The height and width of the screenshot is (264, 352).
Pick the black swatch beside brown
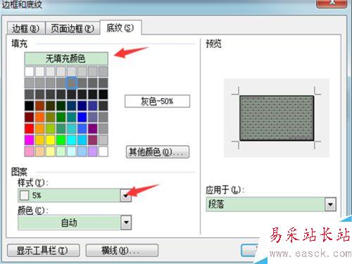pyautogui.click(x=30, y=106)
